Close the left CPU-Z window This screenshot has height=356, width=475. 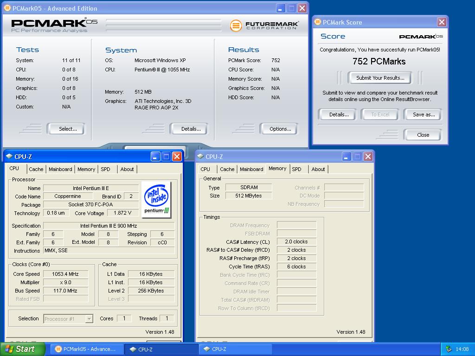[x=177, y=156]
